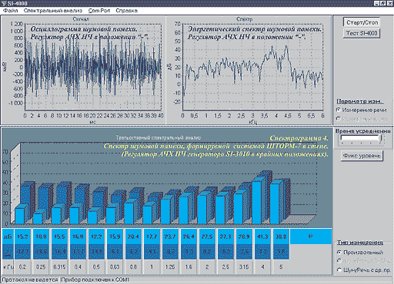
Task: Click the 23.7 dB value cell
Action: [170, 236]
